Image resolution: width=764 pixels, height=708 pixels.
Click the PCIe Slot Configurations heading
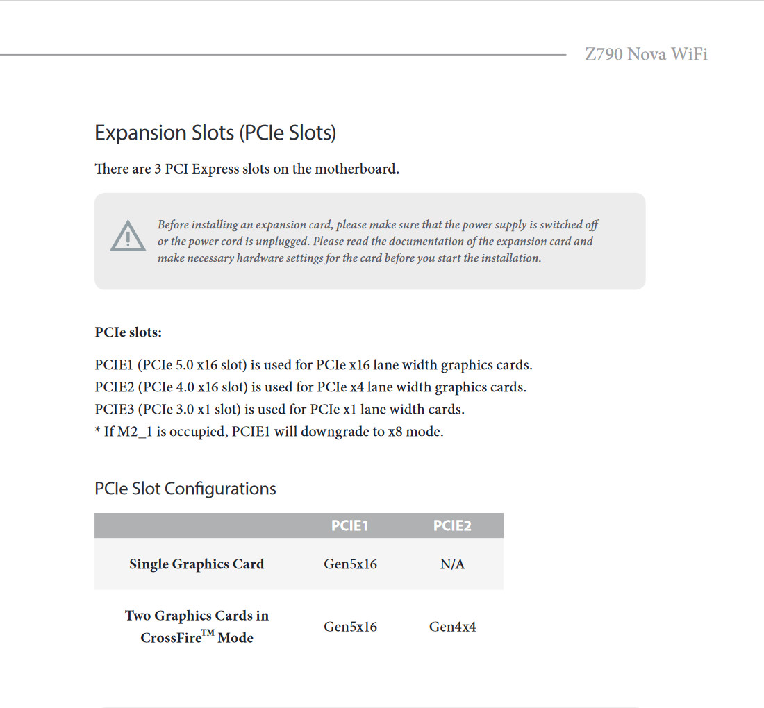(x=185, y=489)
